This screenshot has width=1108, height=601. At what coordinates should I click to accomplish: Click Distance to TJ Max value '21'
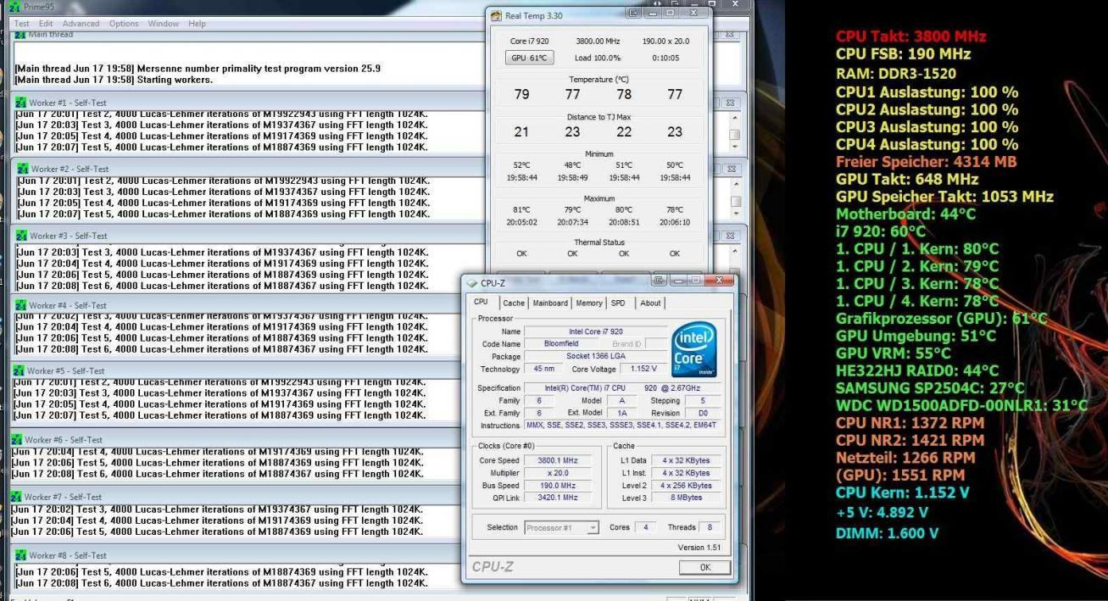click(522, 131)
